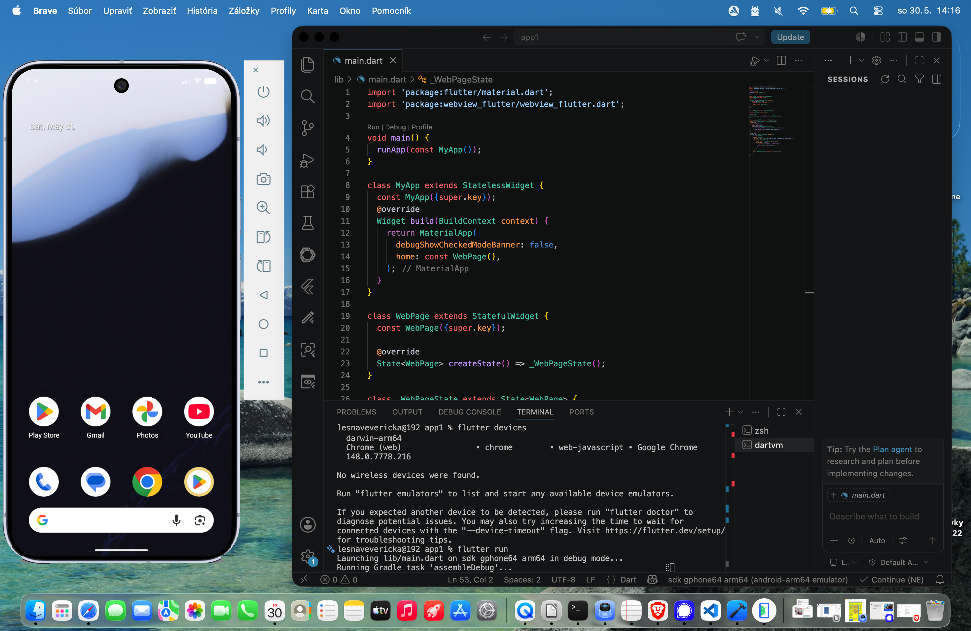Open the session target dropdown labeled L...
Viewport: 971px width, 631px height.
[843, 562]
